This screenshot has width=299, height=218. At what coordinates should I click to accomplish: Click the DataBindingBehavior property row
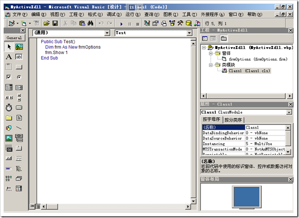coord(244,133)
